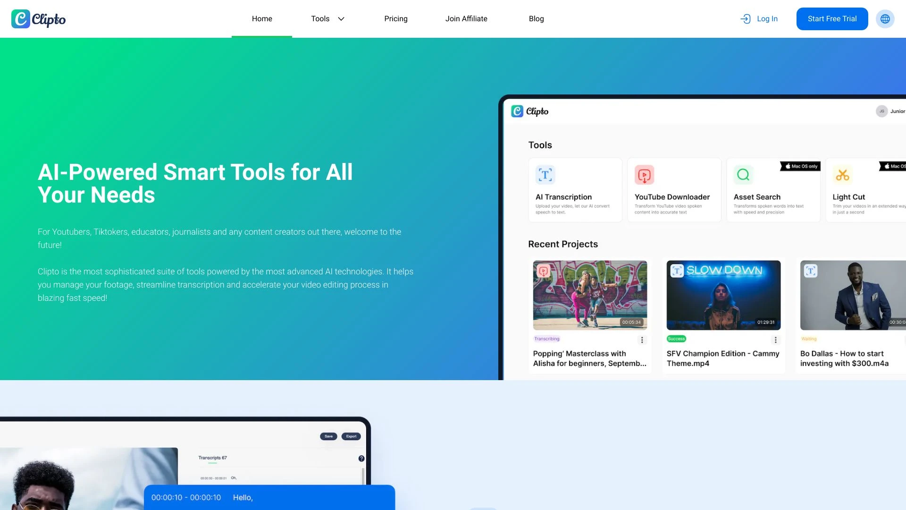Click the Pricing navigation link
The height and width of the screenshot is (510, 906).
tap(396, 19)
